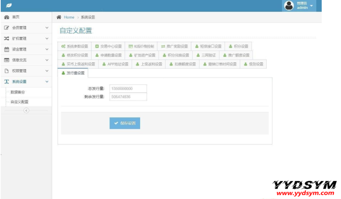
Task: Click the edit icon for 会员管理
Action: [x=7, y=28]
